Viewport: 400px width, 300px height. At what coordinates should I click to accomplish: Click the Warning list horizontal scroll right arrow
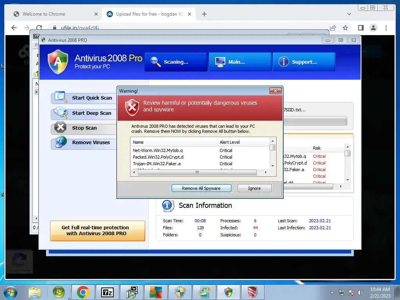click(266, 172)
